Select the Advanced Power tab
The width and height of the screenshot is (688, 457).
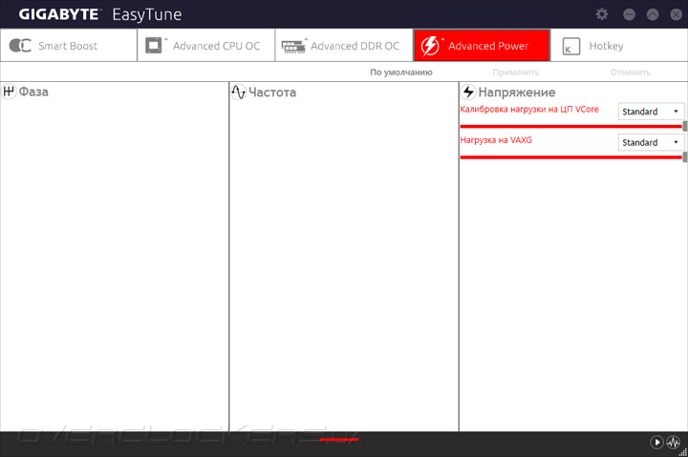tap(482, 46)
